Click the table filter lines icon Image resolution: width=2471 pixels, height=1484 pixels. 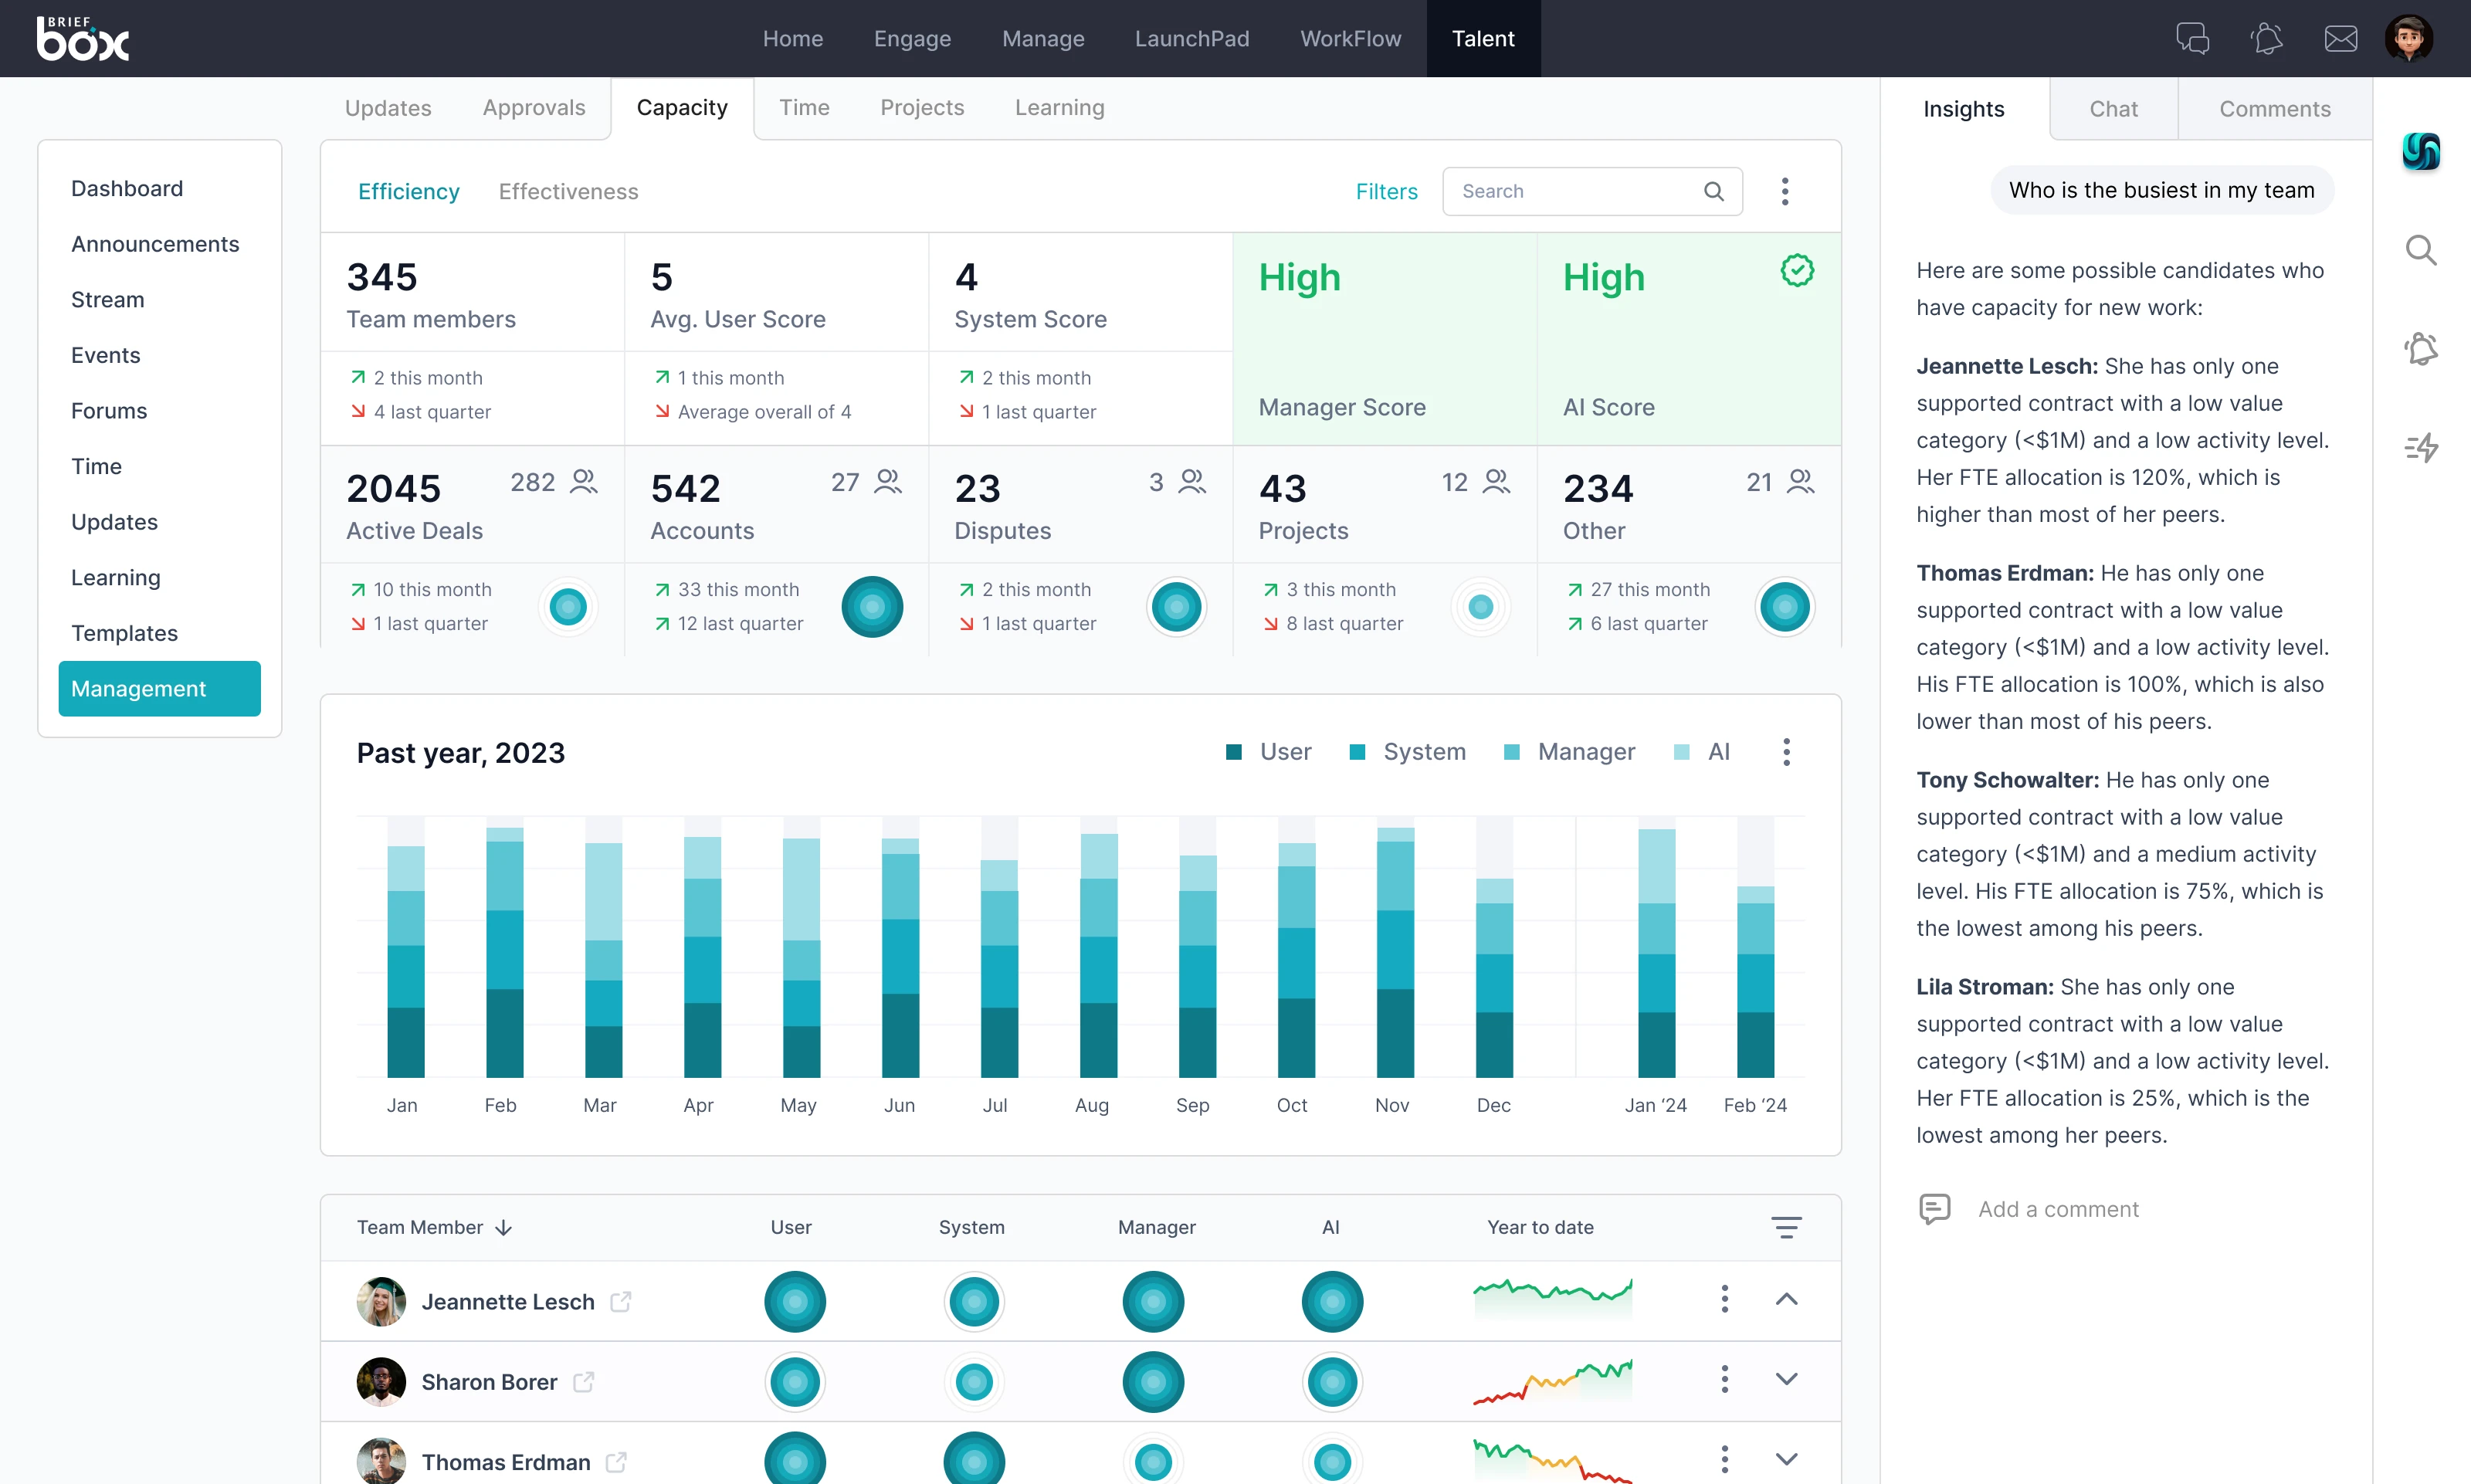1786,1227
